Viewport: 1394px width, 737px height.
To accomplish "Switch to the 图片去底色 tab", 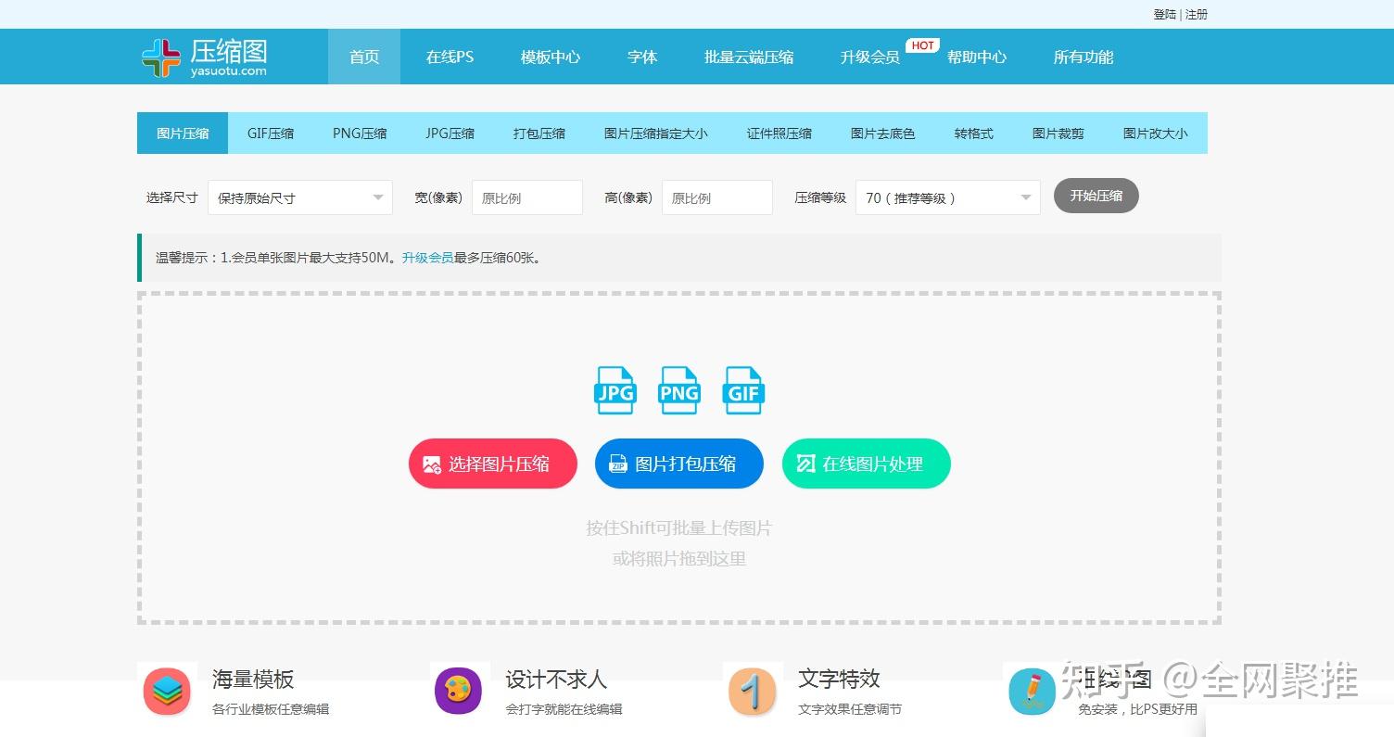I will (883, 133).
